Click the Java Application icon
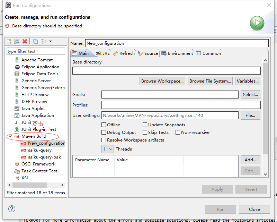The height and width of the screenshot is (222, 277). [17, 116]
